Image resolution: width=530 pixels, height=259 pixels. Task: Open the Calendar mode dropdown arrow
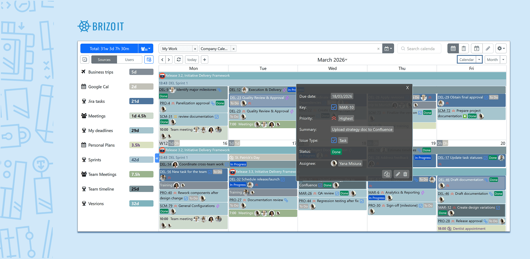point(478,60)
